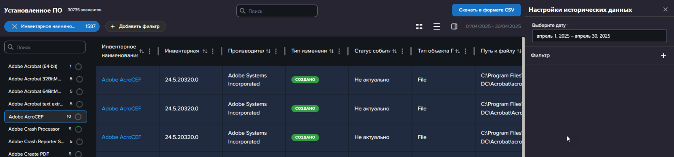Image resolution: width=674 pixels, height=157 pixels.
Task: Open Производитель column options menu
Action: (x=276, y=51)
